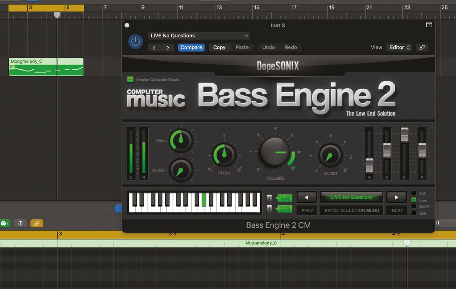Click the large VOLUME knob
456x289 pixels.
[x=275, y=152]
